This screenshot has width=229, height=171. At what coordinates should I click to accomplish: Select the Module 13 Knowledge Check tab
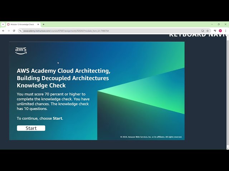pyautogui.click(x=23, y=25)
